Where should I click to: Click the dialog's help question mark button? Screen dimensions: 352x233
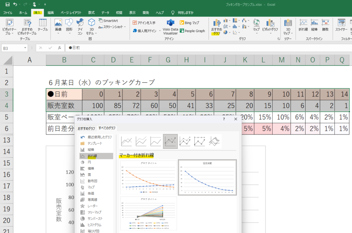[x=224, y=119]
